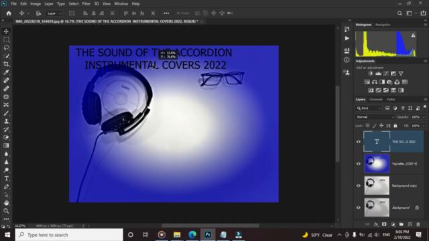Open the Actions play panel icon
The width and height of the screenshot is (429, 241).
coord(347,39)
